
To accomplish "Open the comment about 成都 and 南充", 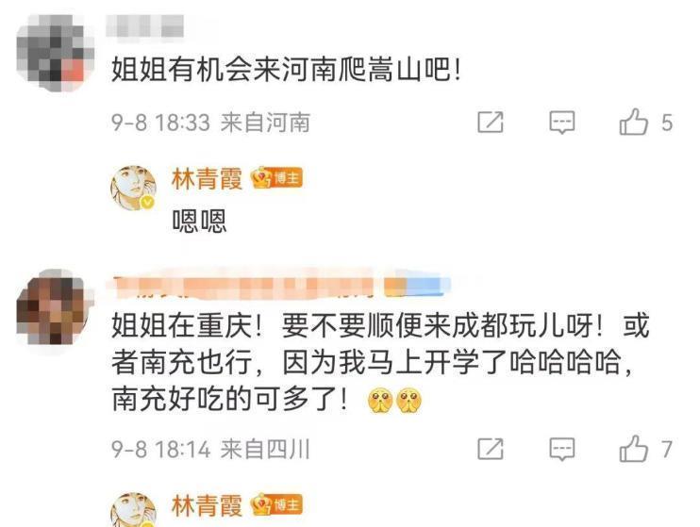I will pos(379,362).
